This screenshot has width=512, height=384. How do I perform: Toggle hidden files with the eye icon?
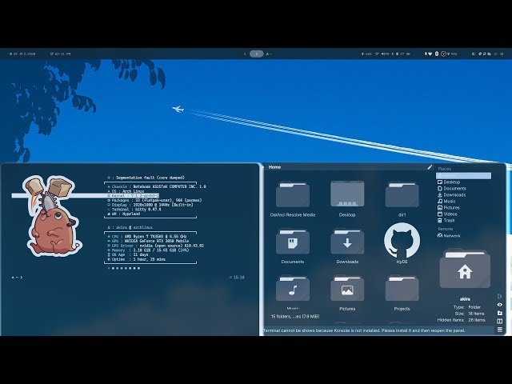(x=499, y=305)
